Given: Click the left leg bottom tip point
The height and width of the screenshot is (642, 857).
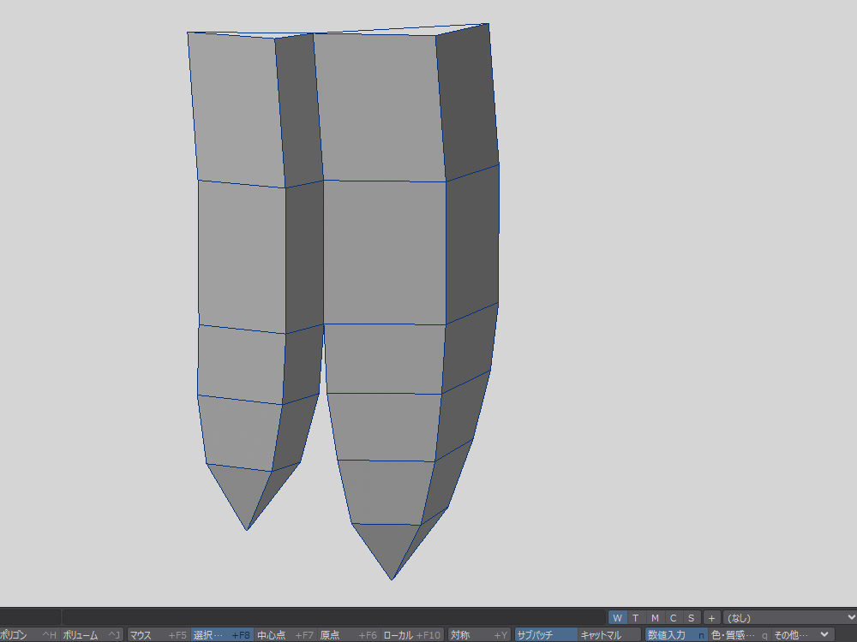Looking at the screenshot, I should click(247, 530).
